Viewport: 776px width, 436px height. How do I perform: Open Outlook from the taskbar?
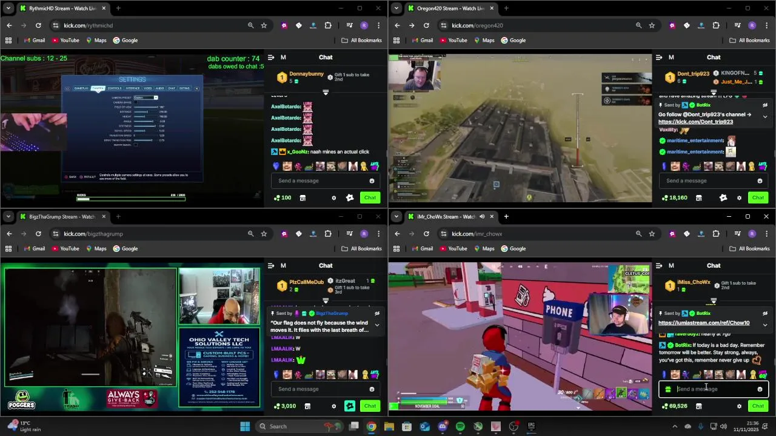[x=424, y=426]
